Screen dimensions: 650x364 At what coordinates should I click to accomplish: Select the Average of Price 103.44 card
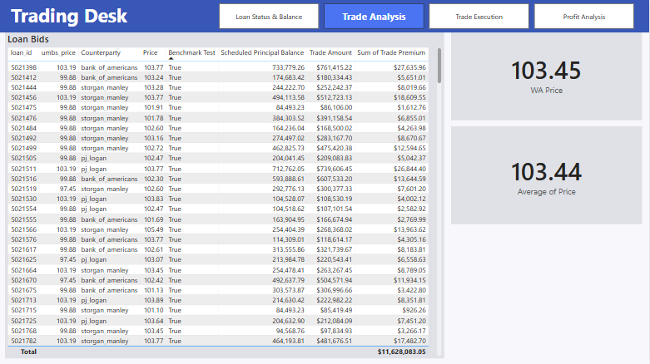pyautogui.click(x=546, y=175)
